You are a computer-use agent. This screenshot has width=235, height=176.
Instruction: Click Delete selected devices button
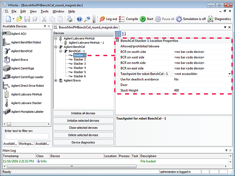point(83,135)
